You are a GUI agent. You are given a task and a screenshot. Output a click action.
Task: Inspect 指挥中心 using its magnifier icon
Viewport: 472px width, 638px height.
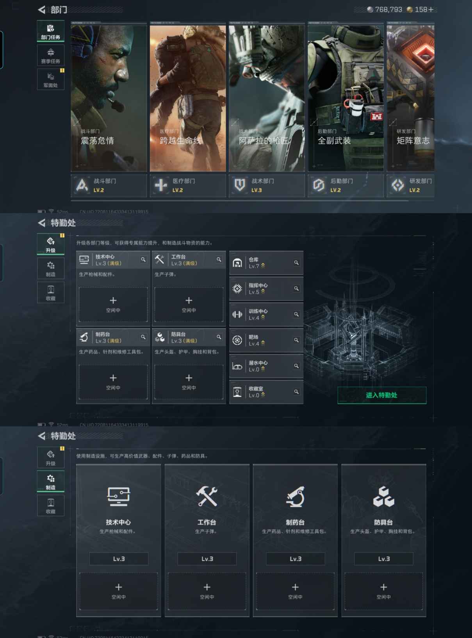[296, 289]
